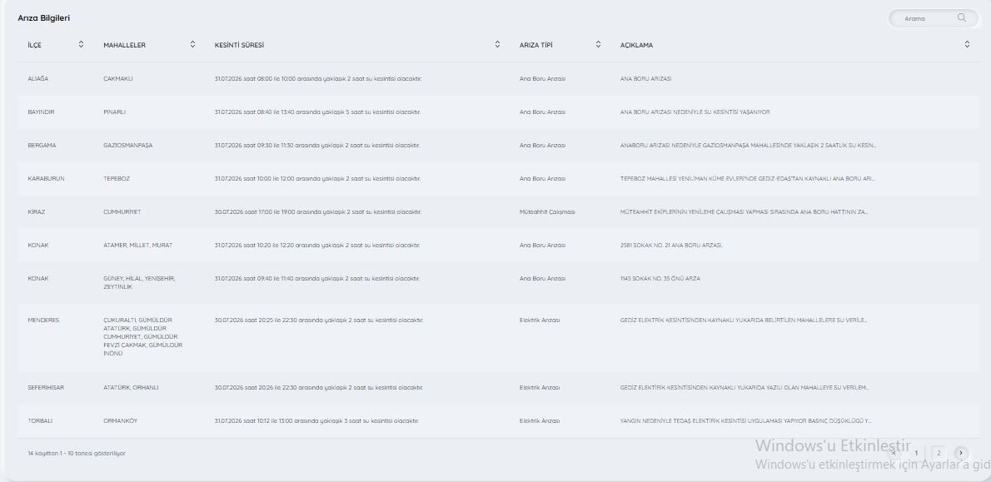The width and height of the screenshot is (991, 482).
Task: Click the SEFERİHİSAR ATATÜRK, ORHANLI row
Action: (x=498, y=387)
